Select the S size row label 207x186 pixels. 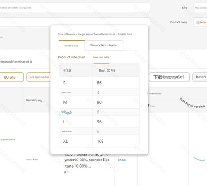(x=64, y=83)
